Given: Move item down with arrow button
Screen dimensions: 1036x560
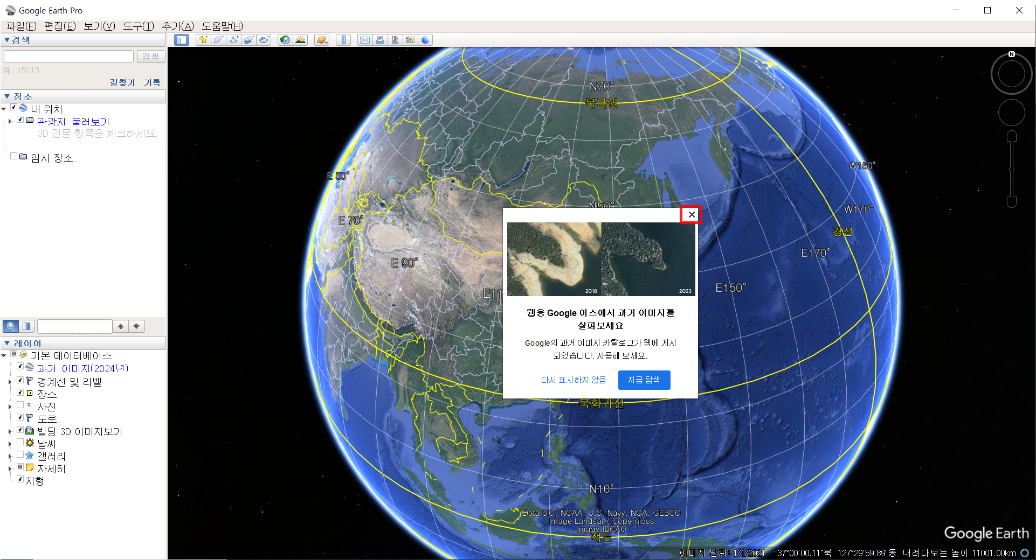Looking at the screenshot, I should click(x=136, y=326).
